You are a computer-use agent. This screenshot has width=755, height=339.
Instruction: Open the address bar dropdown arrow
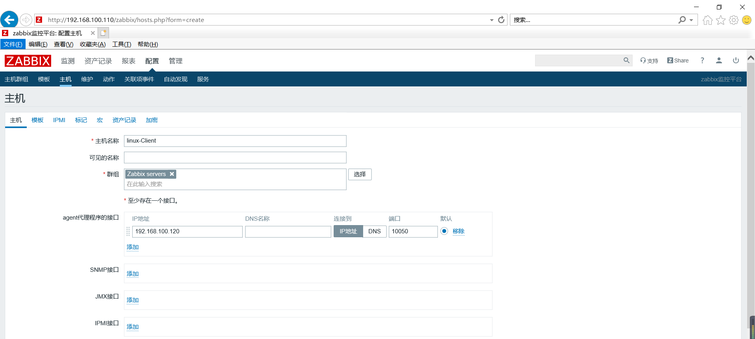point(492,20)
